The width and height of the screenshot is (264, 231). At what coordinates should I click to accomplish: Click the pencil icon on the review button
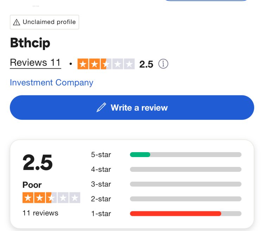pyautogui.click(x=101, y=107)
